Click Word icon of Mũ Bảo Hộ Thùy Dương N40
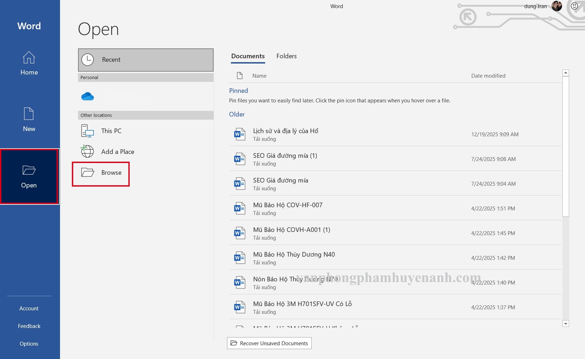The image size is (585, 359). click(240, 258)
